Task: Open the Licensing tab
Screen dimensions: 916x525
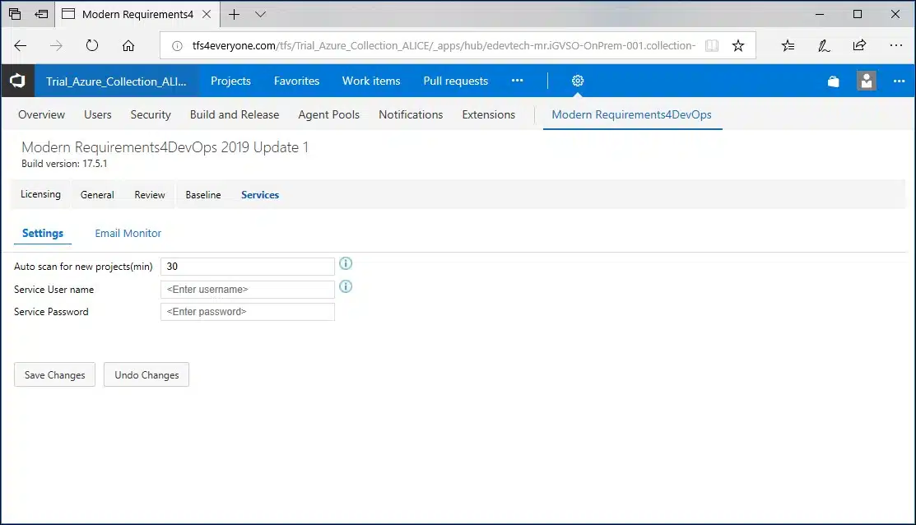Action: (40, 194)
